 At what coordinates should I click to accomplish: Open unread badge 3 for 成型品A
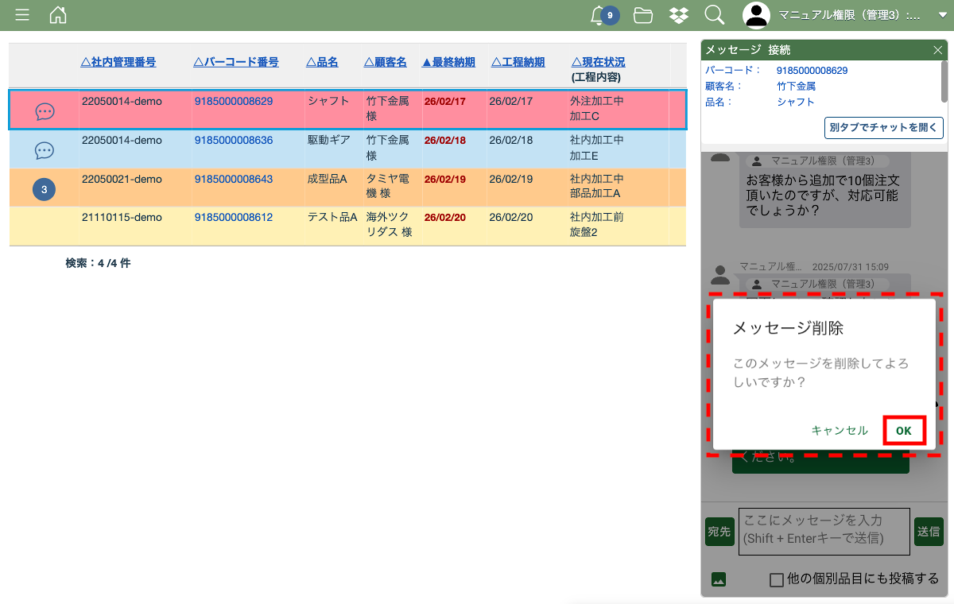click(44, 189)
